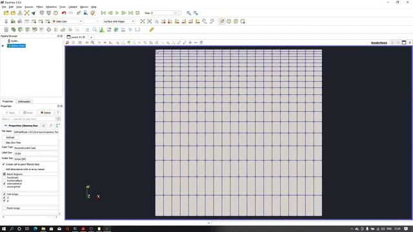This screenshot has height=232, width=413.
Task: Click the Zoom to data icon
Action: coord(149,21)
